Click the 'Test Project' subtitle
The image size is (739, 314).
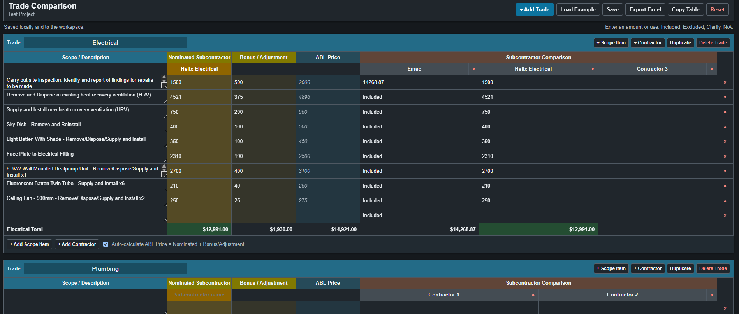pos(21,14)
